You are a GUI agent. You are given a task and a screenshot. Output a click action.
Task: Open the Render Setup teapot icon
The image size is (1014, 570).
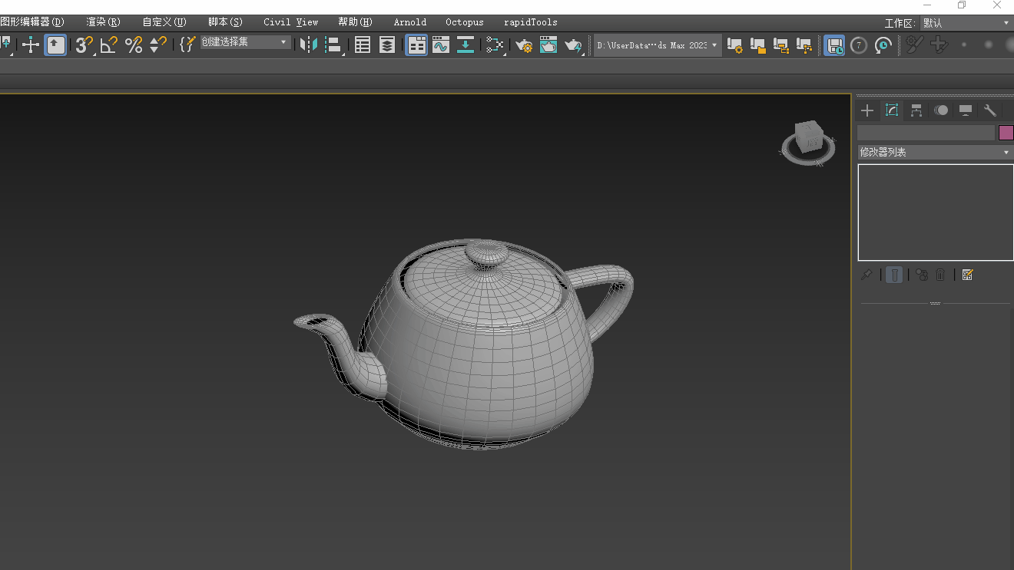(525, 45)
